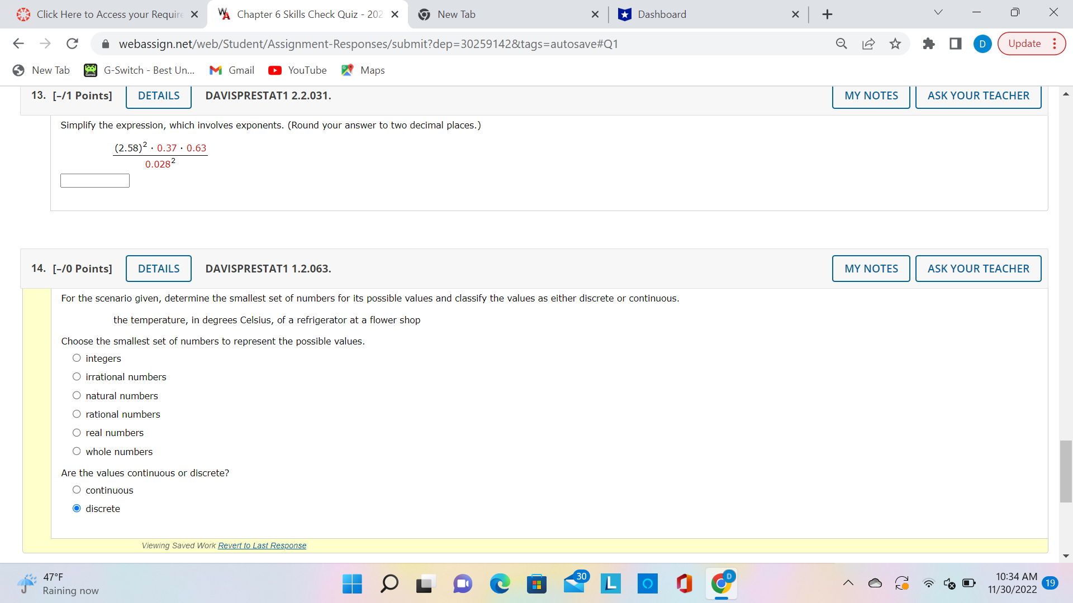This screenshot has height=603, width=1073.
Task: Select continuous for the values question
Action: (x=77, y=490)
